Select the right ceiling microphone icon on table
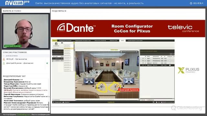 tap(120, 72)
